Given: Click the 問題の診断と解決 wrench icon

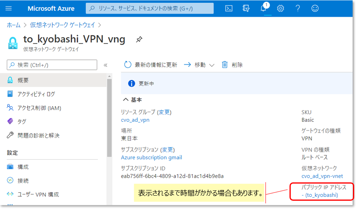Looking at the screenshot, I should tap(10, 135).
